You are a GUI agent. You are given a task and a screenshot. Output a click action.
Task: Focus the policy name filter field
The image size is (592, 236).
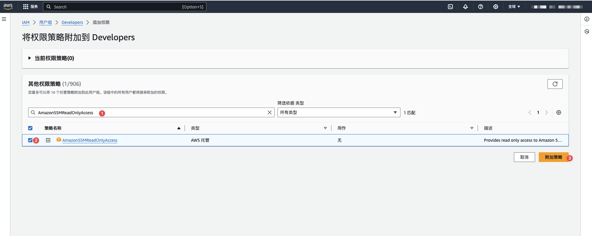[151, 112]
